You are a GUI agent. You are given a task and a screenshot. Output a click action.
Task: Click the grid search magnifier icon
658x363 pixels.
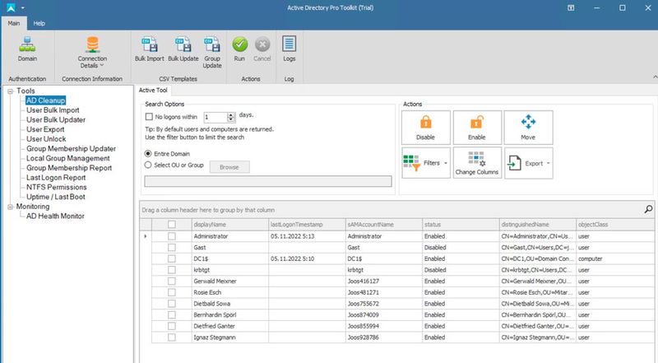[x=648, y=209]
